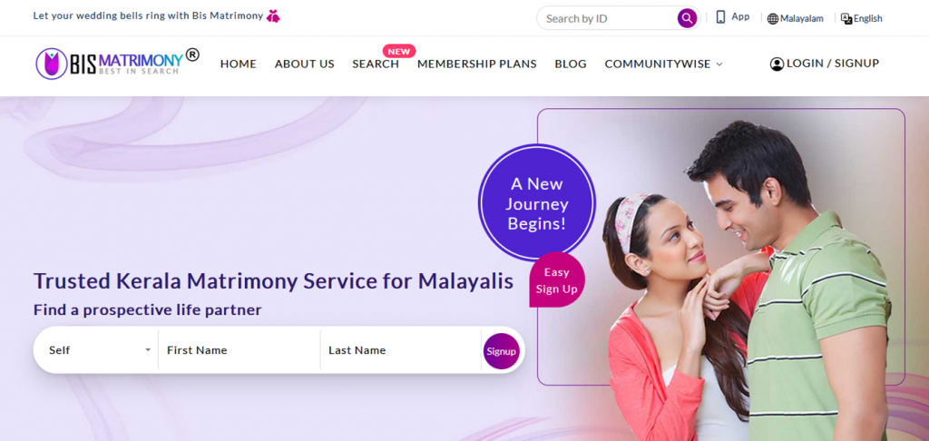Click the purple Signup button
This screenshot has height=441, width=929.
(501, 351)
